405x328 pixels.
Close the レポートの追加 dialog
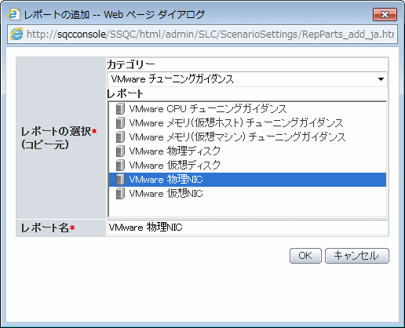(385, 14)
